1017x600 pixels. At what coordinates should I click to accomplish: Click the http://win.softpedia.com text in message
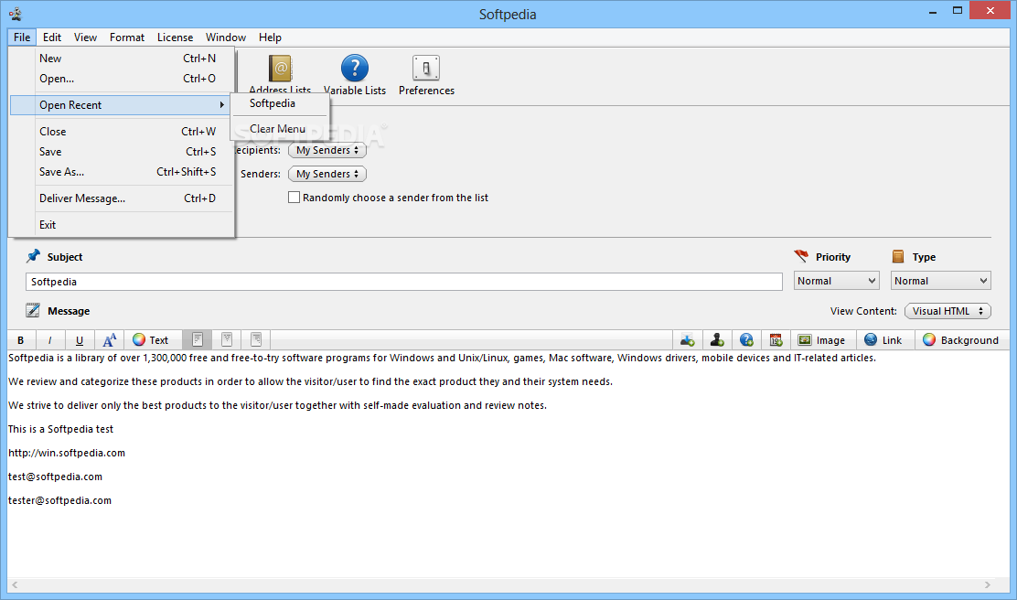click(67, 453)
